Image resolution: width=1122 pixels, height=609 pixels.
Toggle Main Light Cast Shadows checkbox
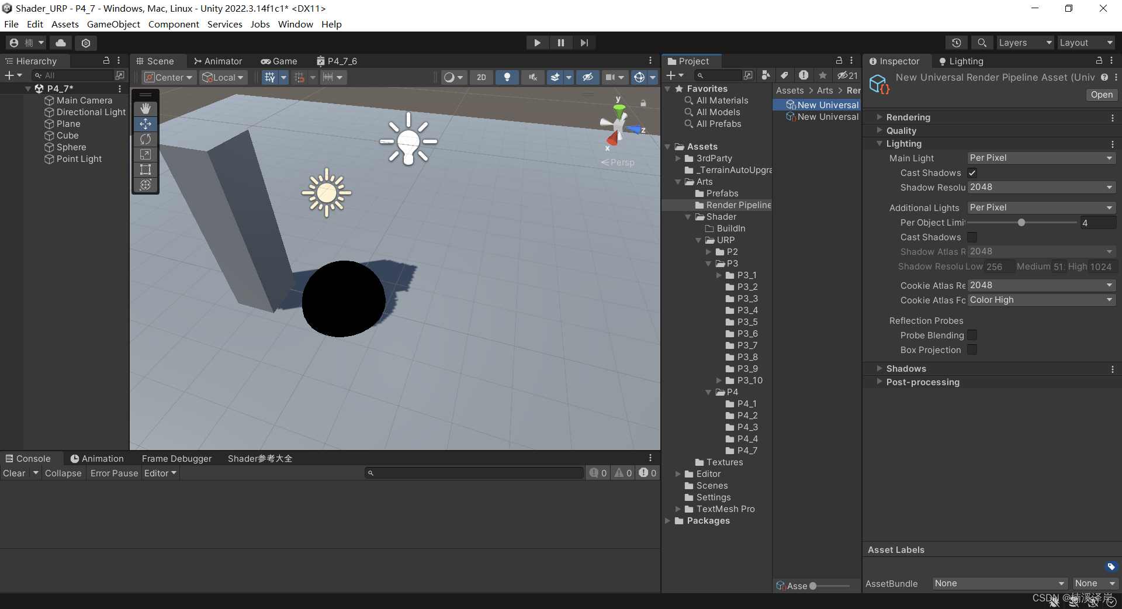coord(972,173)
